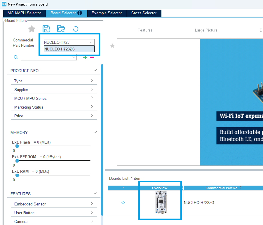Click the 'Boards List: 1 item' label
The height and width of the screenshot is (225, 263).
[125, 178]
